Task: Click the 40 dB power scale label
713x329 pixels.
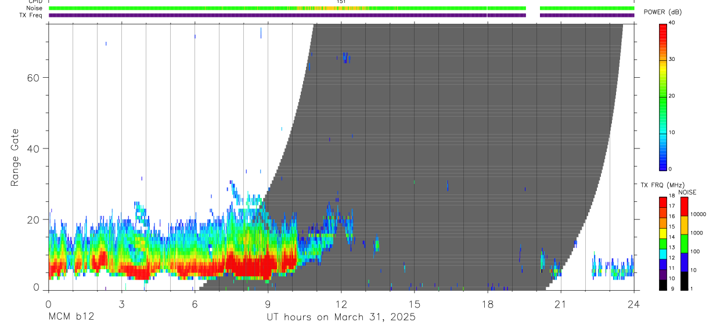Action: (672, 23)
